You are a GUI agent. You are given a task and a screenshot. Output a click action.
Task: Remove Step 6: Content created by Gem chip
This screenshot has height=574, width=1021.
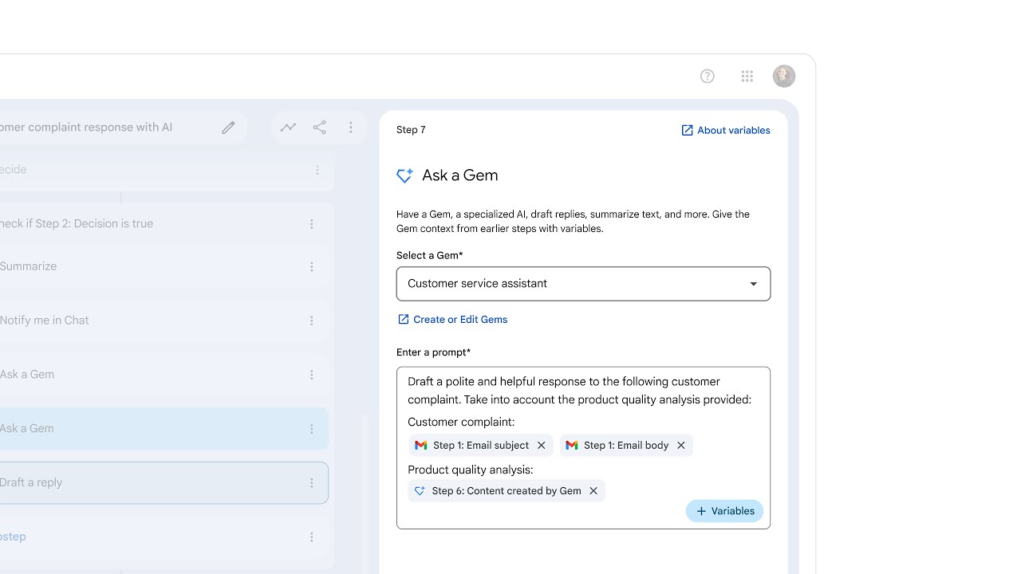(593, 491)
